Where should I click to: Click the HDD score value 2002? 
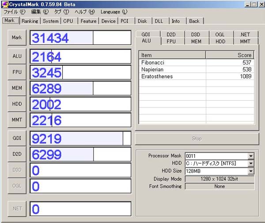[46, 105]
